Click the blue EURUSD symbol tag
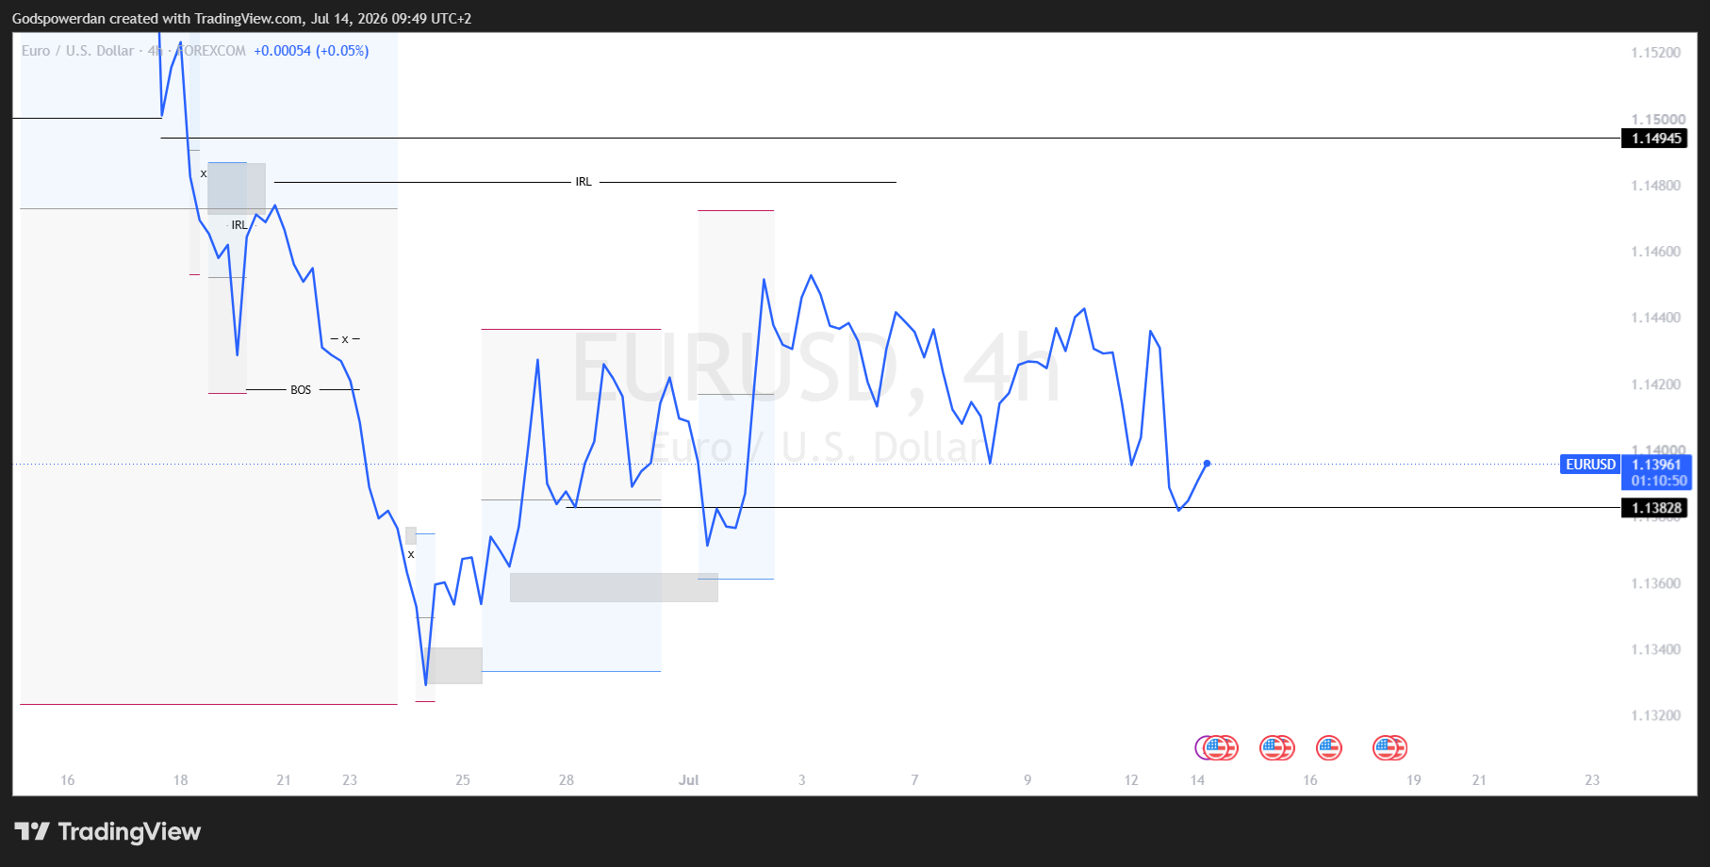1710x867 pixels. pos(1590,465)
